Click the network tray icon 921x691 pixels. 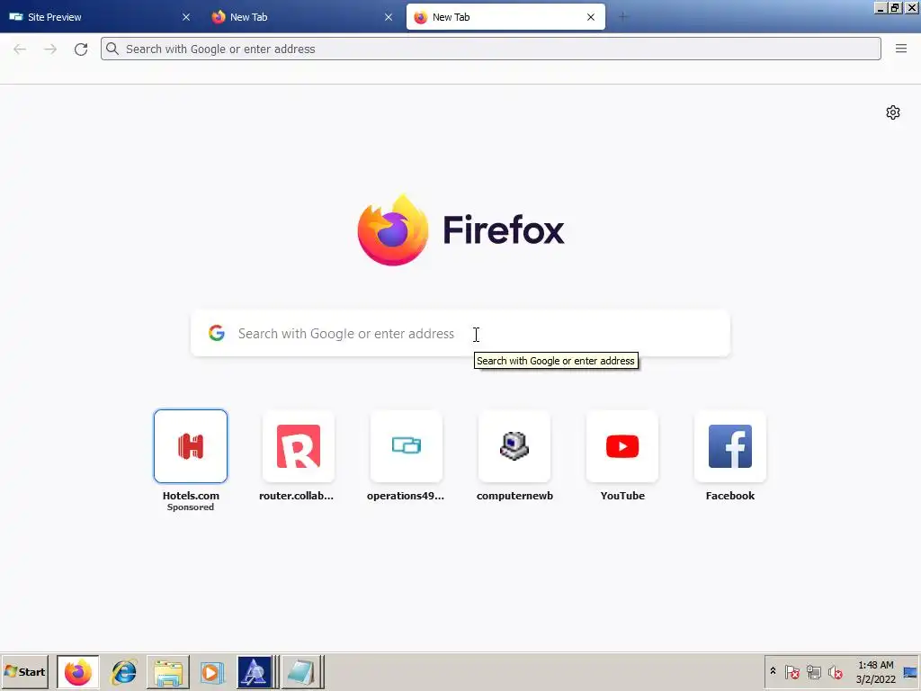click(x=813, y=671)
